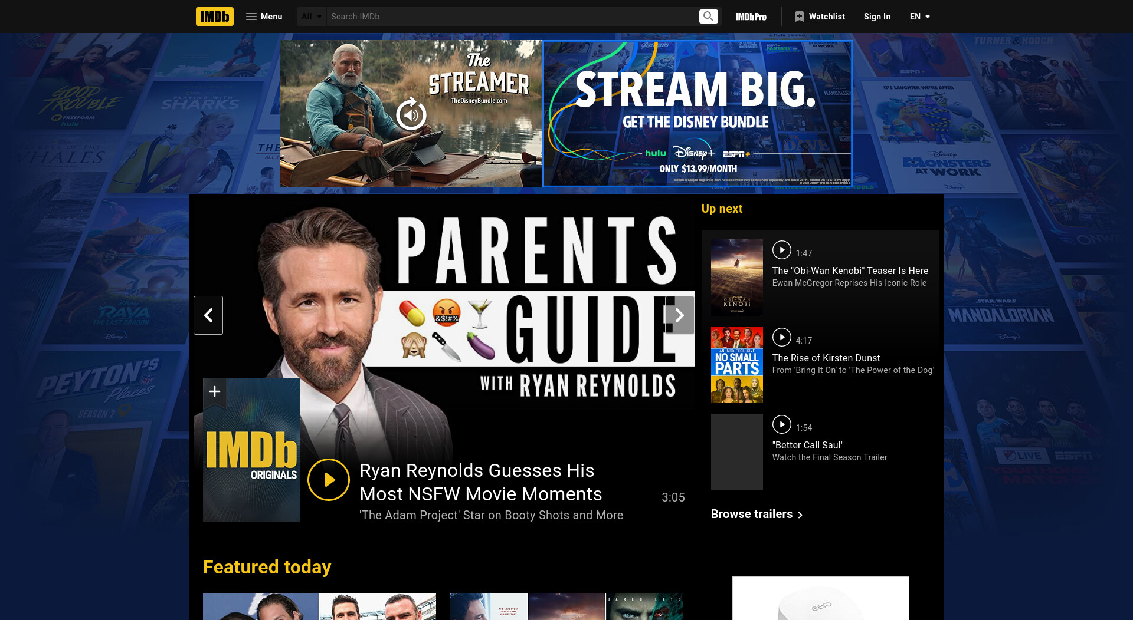Open Ryan Reynolds Guesses NSFW Moments title
This screenshot has width=1133, height=620.
[x=480, y=482]
